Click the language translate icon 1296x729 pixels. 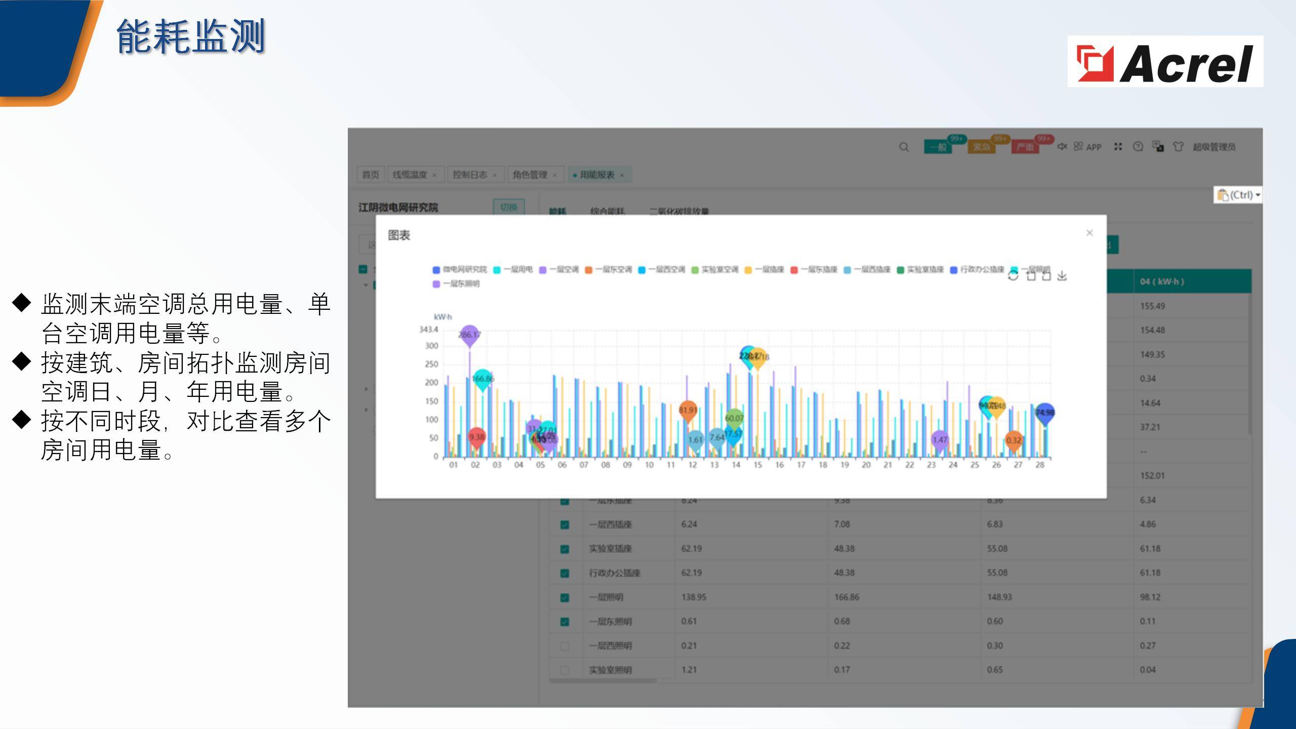(1158, 146)
